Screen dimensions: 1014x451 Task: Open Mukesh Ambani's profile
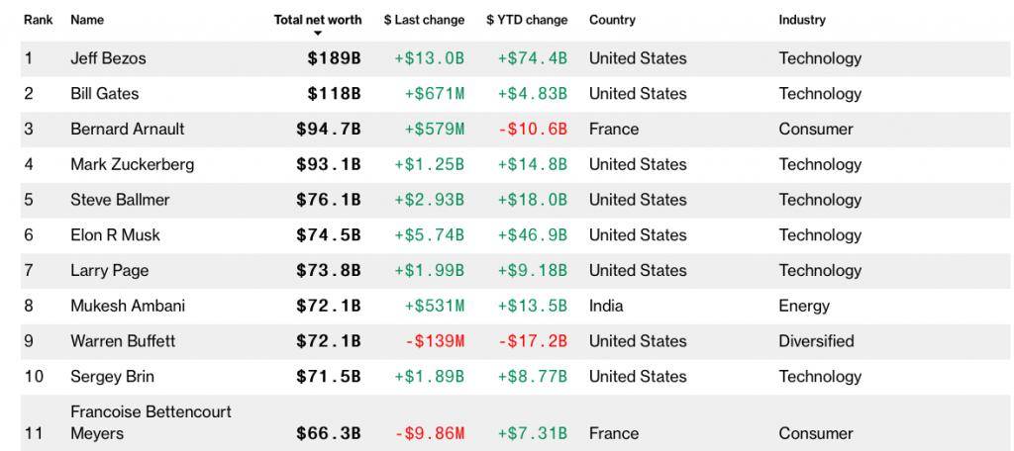click(128, 306)
